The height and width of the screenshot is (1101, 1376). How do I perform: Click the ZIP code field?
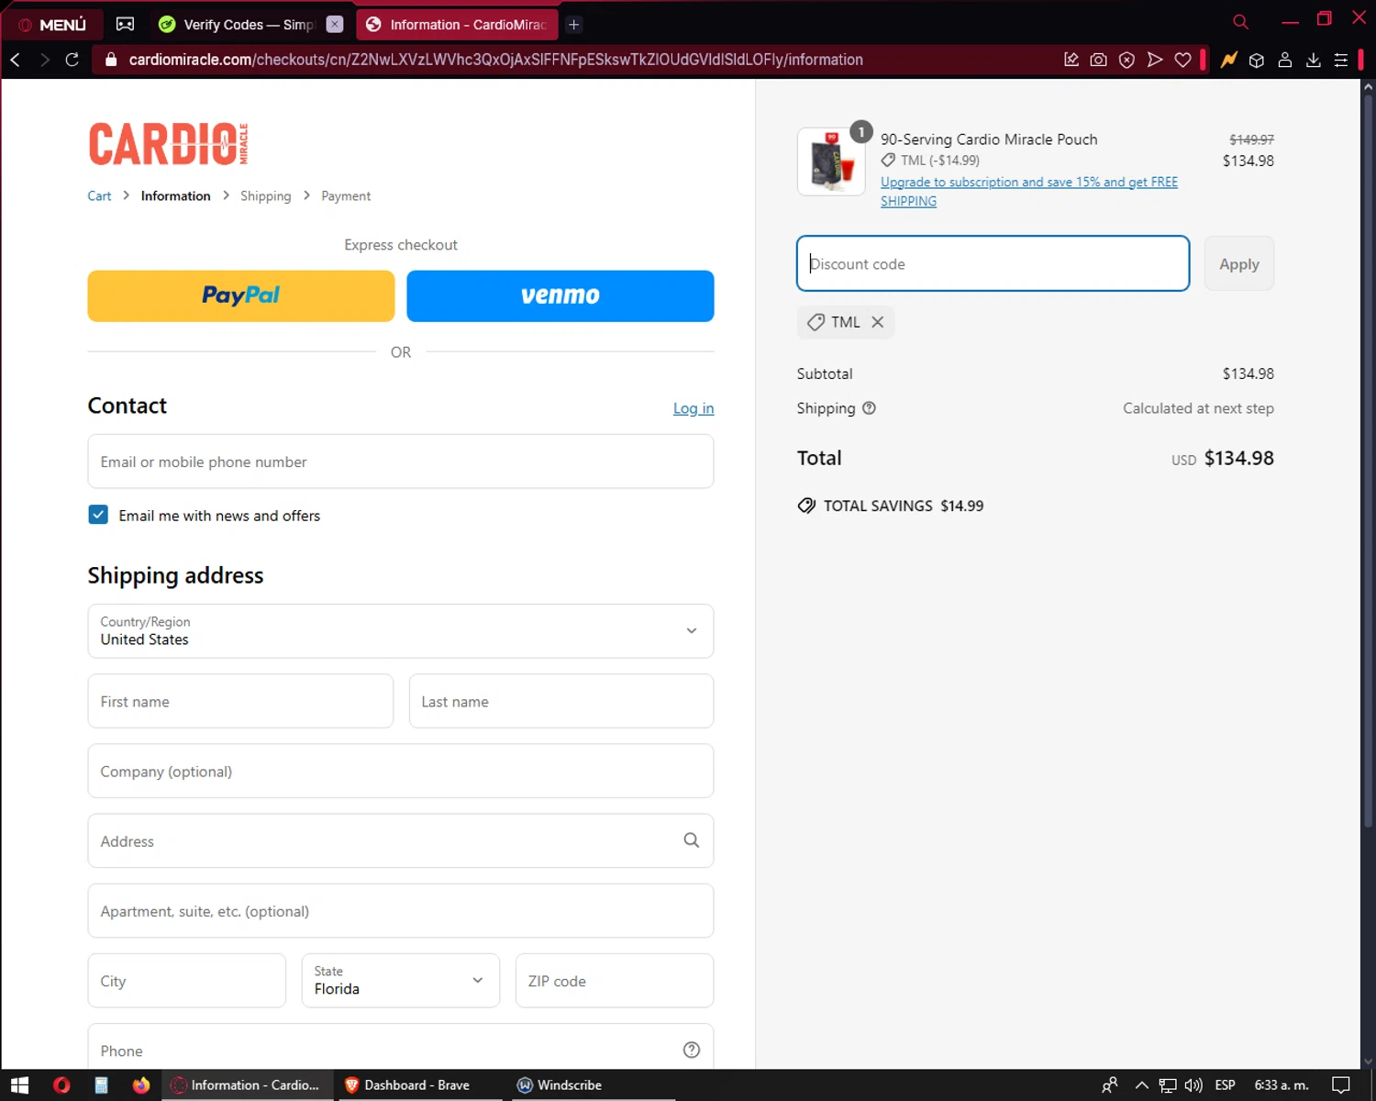pyautogui.click(x=615, y=981)
